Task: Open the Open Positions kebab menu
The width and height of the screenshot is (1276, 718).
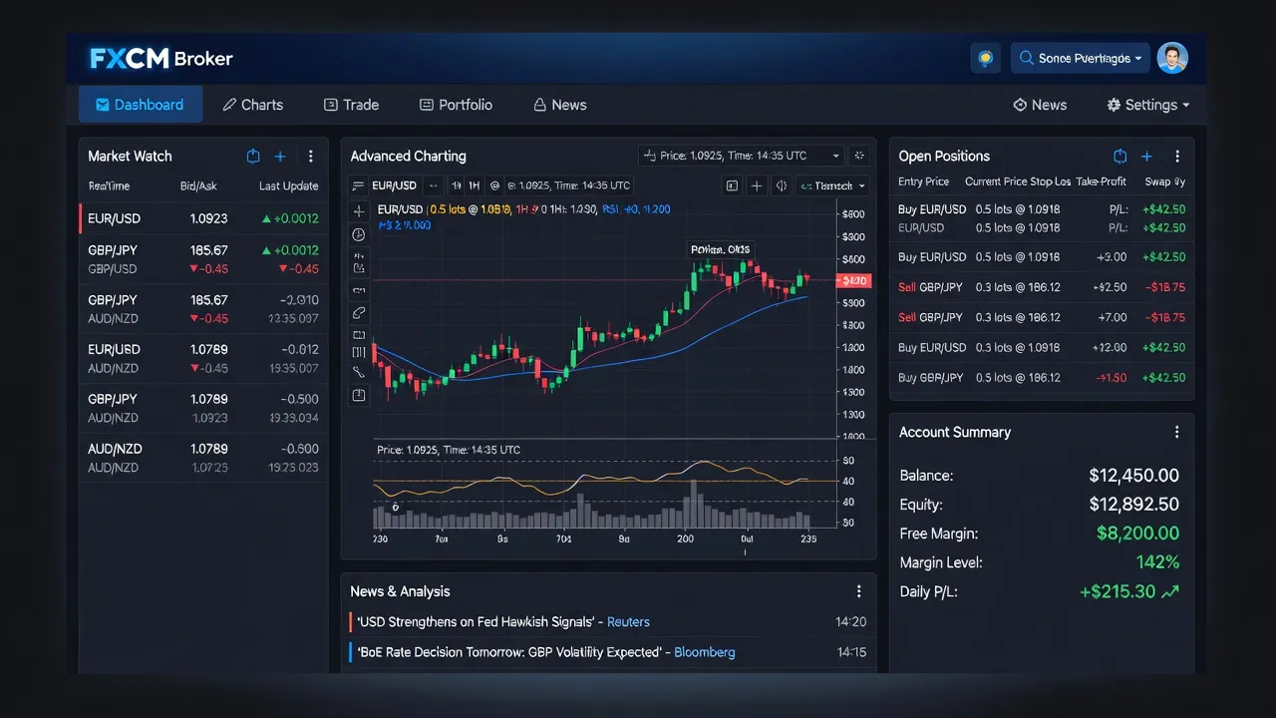Action: (x=1177, y=157)
